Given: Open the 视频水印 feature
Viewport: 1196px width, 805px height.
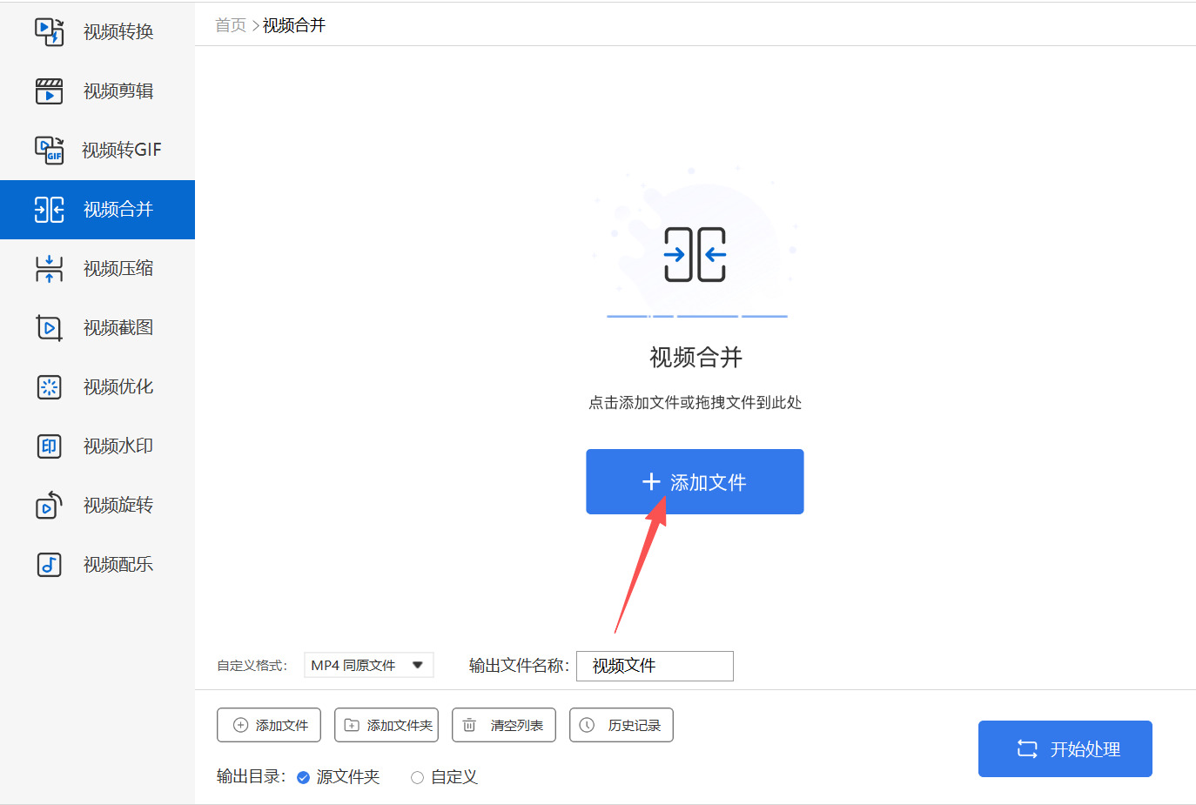Looking at the screenshot, I should pyautogui.click(x=97, y=446).
